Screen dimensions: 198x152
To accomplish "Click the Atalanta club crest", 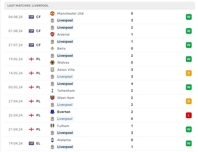I will pyautogui.click(x=52, y=140).
